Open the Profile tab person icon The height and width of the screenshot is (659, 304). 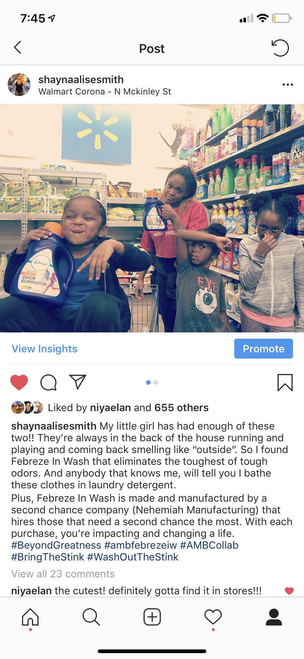(274, 617)
